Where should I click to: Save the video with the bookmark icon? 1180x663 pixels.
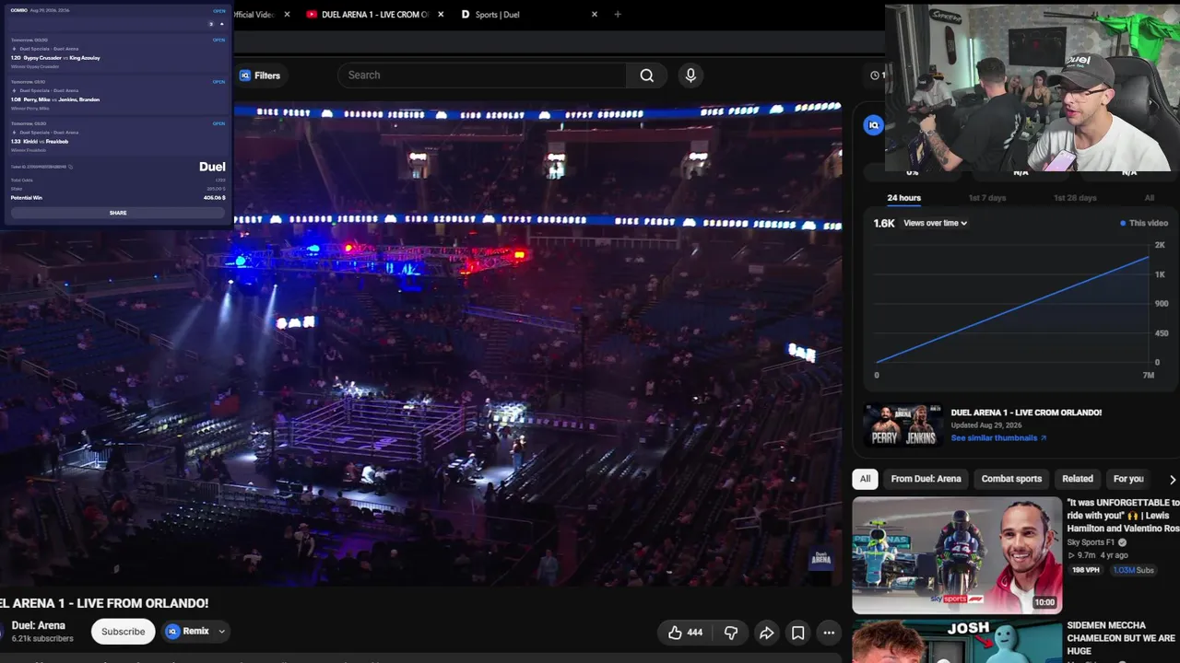[x=798, y=633]
